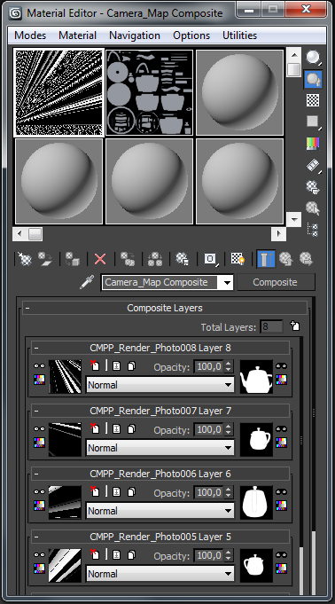Toggle the Show End Result button
335x604 pixels.
pyautogui.click(x=266, y=258)
